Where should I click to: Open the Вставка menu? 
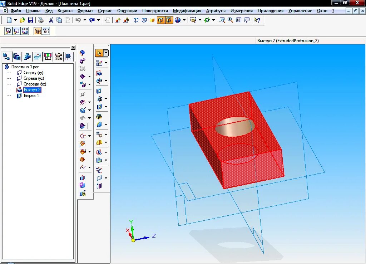pyautogui.click(x=65, y=11)
